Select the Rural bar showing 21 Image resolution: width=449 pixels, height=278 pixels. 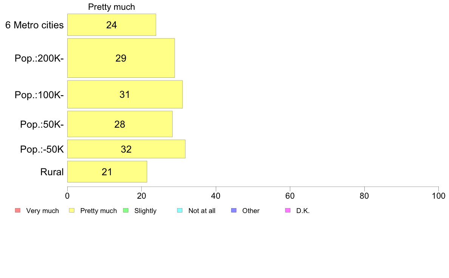(107, 172)
